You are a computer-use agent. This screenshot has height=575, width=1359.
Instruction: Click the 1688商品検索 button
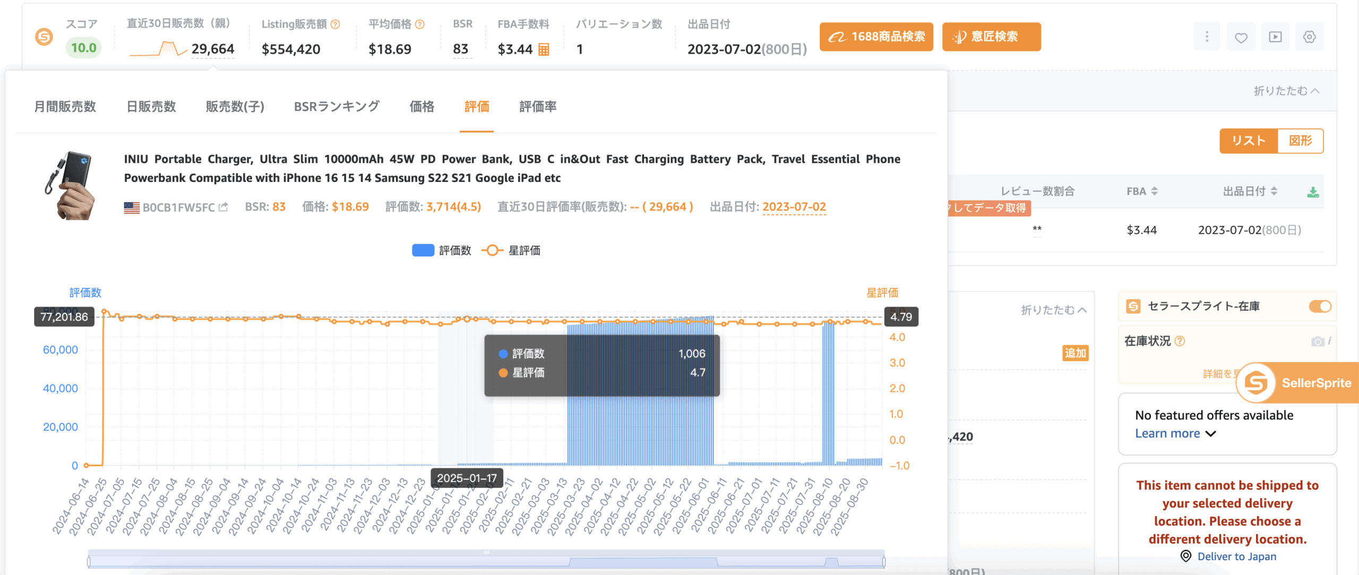pos(876,37)
